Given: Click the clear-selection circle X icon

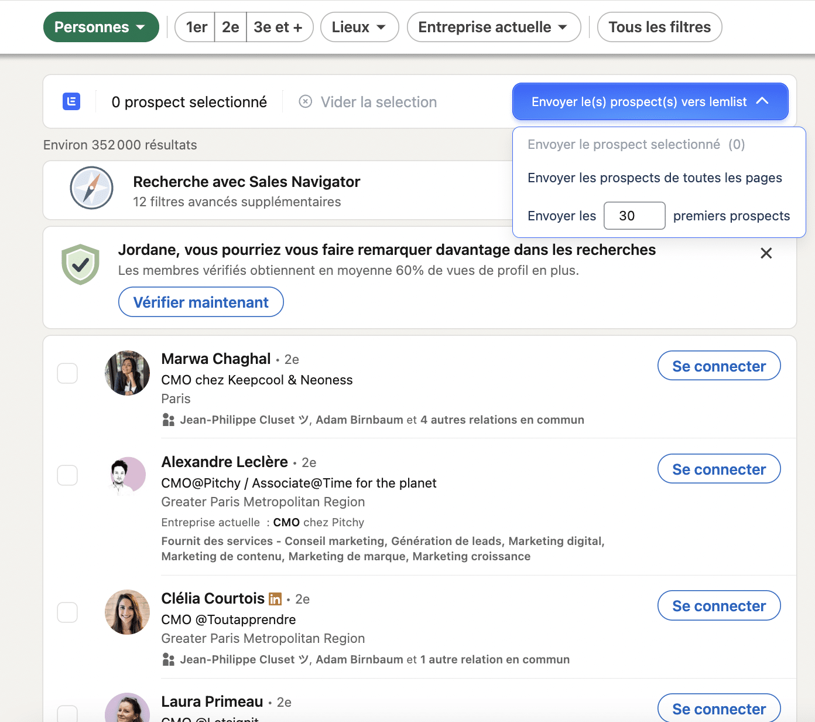Looking at the screenshot, I should [x=306, y=101].
